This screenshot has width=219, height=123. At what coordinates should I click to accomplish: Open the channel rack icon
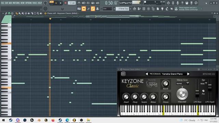(144, 9)
